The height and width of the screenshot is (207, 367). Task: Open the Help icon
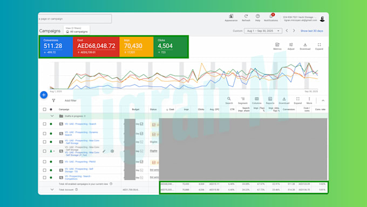click(x=257, y=16)
